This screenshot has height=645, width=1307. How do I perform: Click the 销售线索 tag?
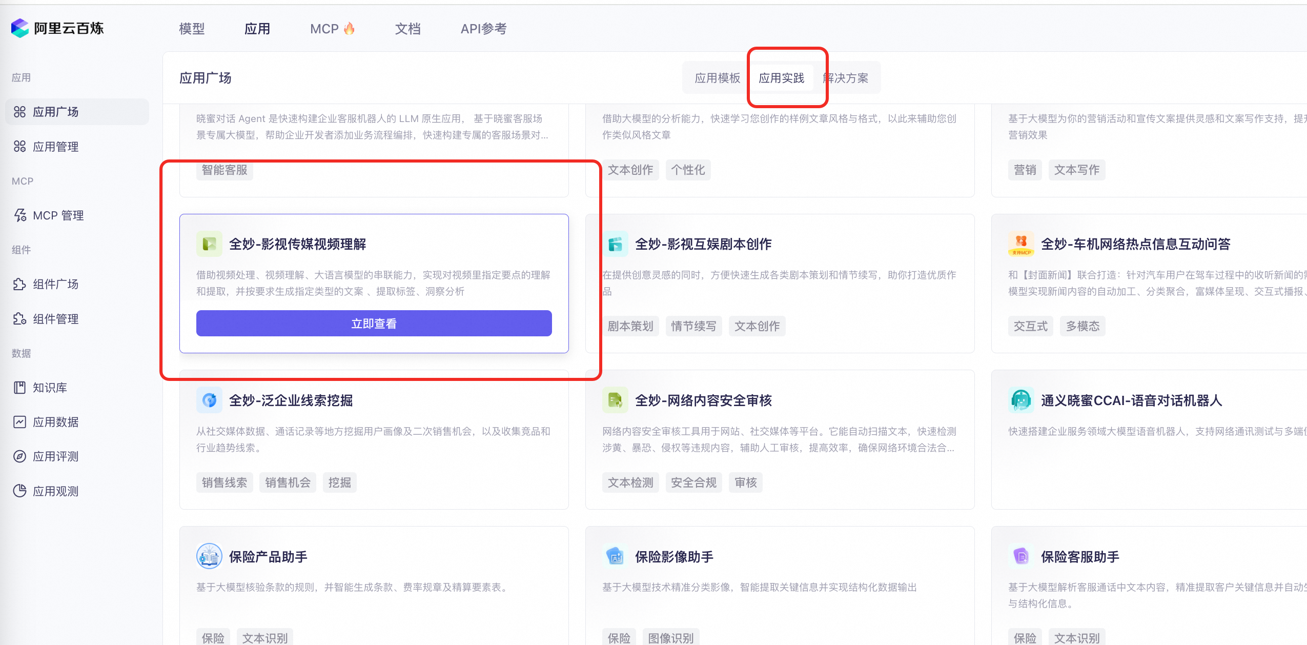[224, 482]
